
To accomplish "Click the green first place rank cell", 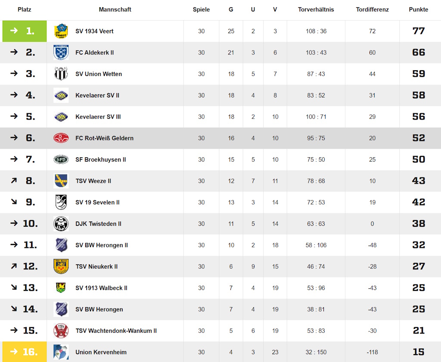I will click(25, 31).
